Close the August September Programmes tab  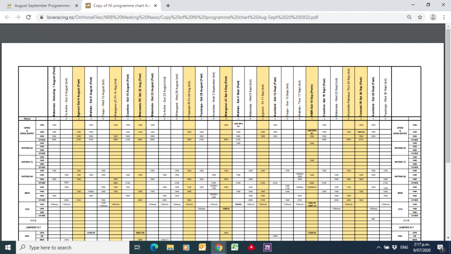tap(76, 6)
